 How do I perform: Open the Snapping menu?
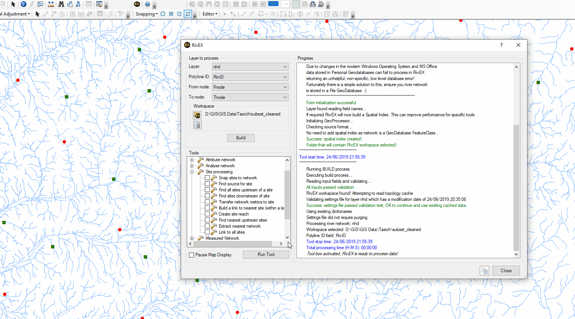pos(147,14)
